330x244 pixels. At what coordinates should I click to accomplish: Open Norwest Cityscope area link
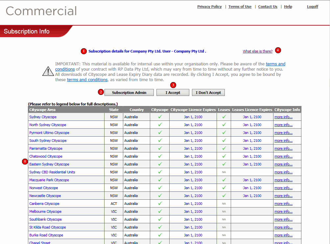coord(44,188)
